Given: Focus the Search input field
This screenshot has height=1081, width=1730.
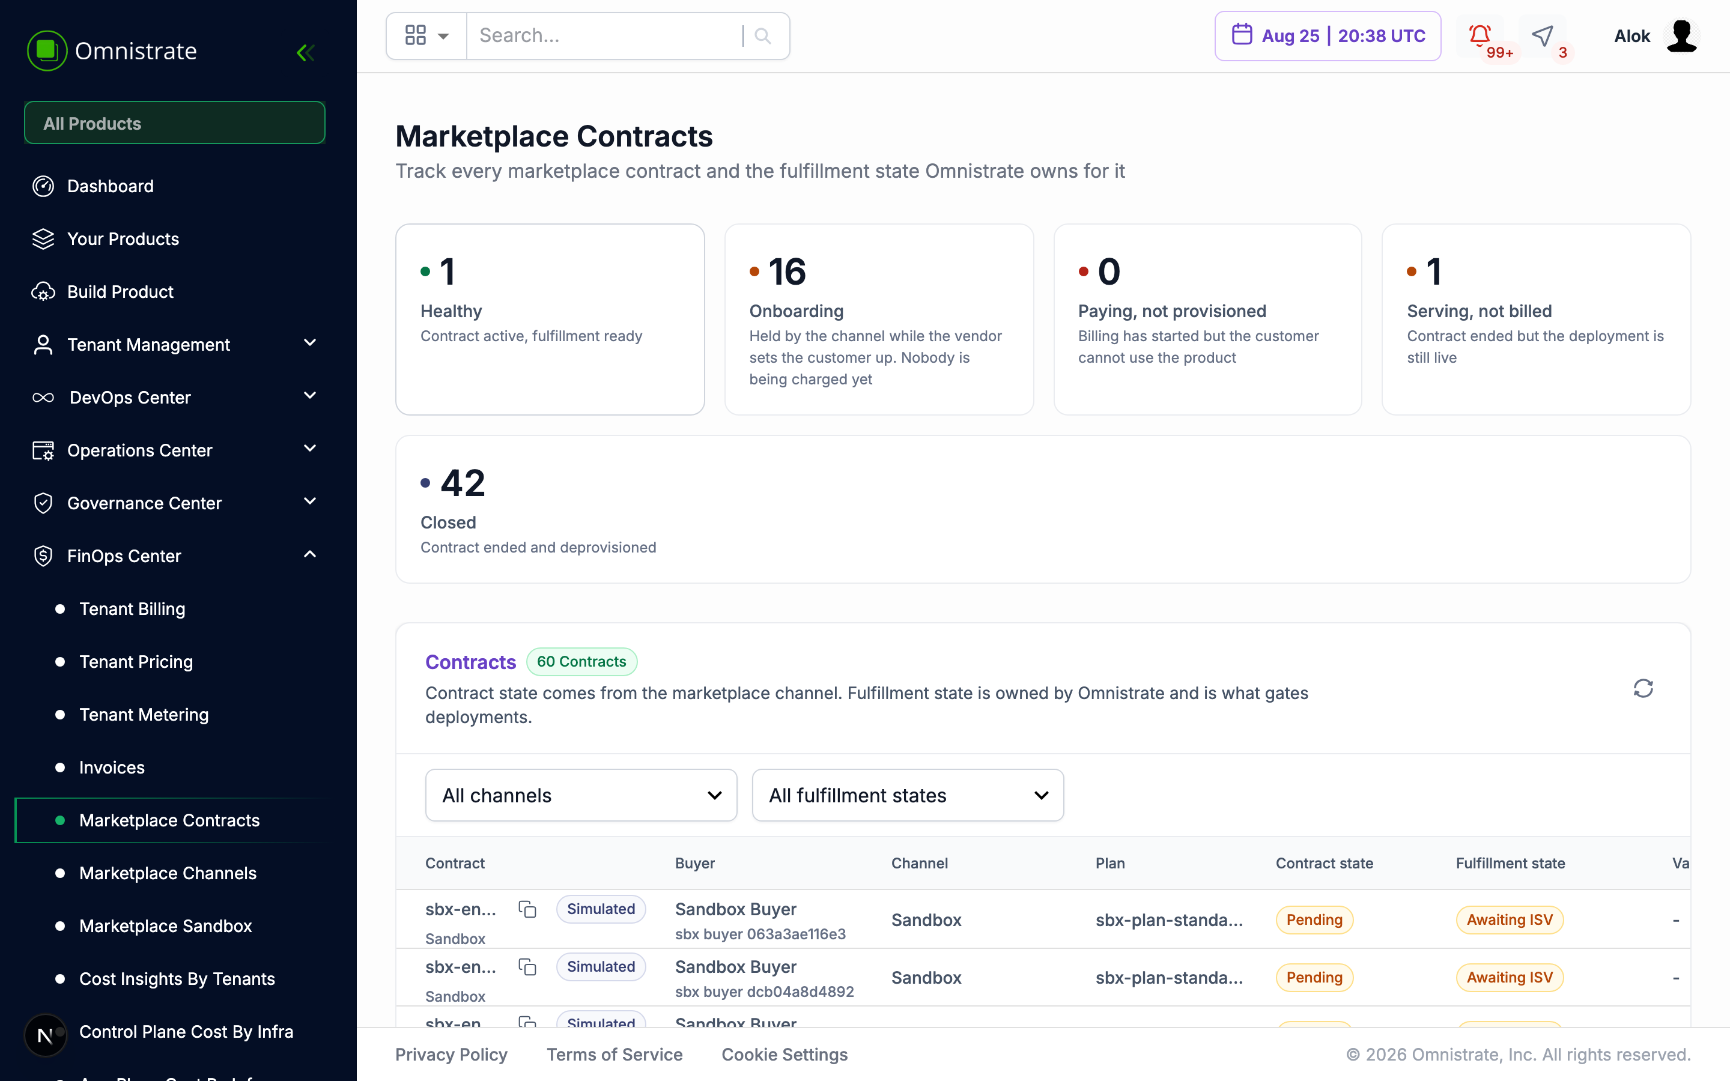Looking at the screenshot, I should click(606, 36).
